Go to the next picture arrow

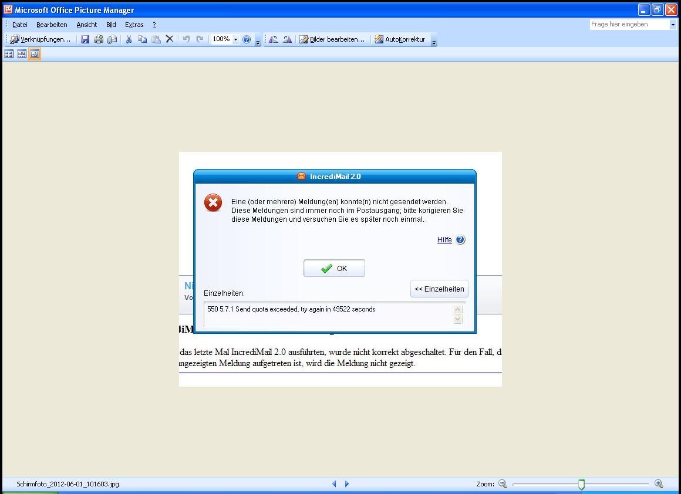(347, 484)
